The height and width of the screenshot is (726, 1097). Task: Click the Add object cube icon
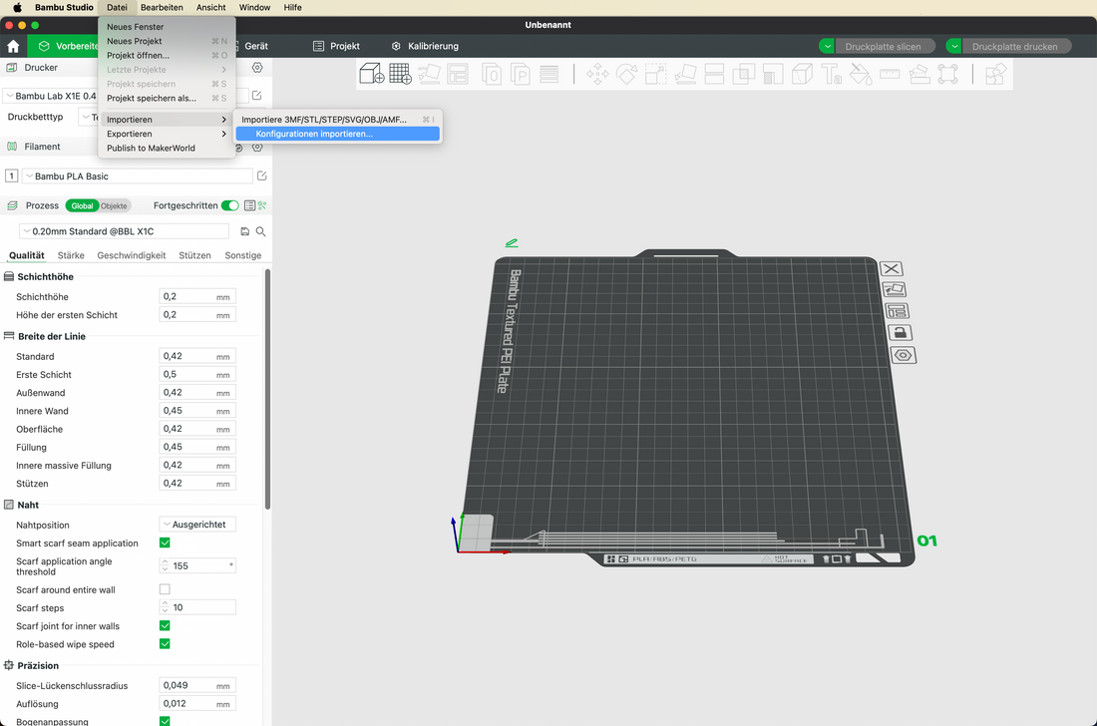pos(371,74)
